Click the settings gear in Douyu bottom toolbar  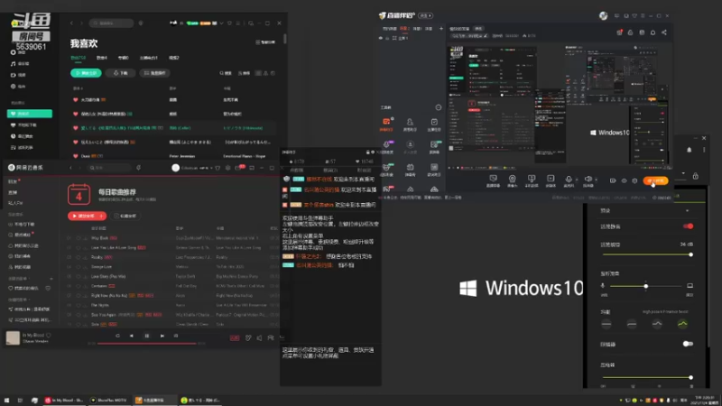pyautogui.click(x=634, y=181)
